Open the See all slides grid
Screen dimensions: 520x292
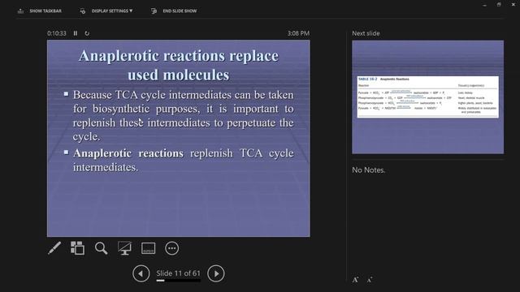(78, 248)
